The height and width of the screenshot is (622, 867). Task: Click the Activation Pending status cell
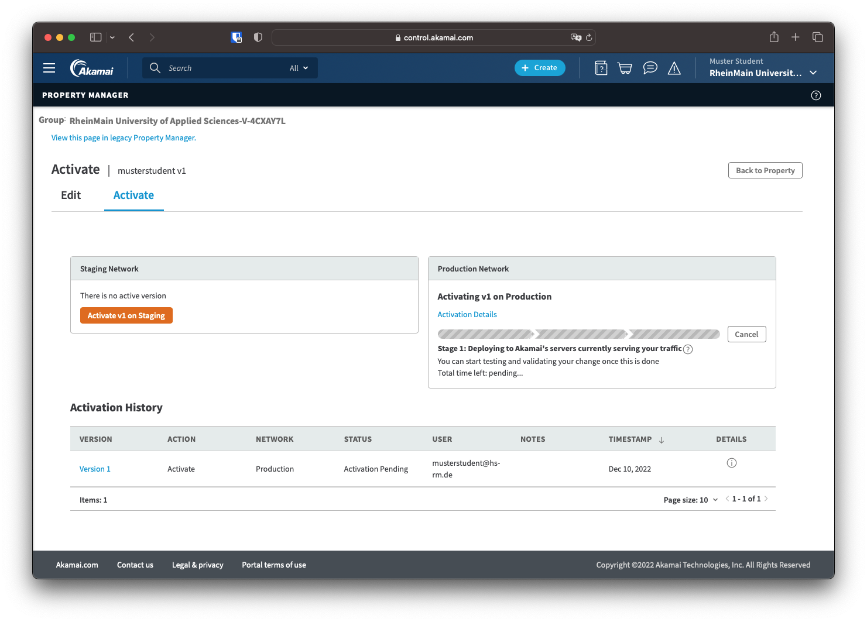click(376, 469)
